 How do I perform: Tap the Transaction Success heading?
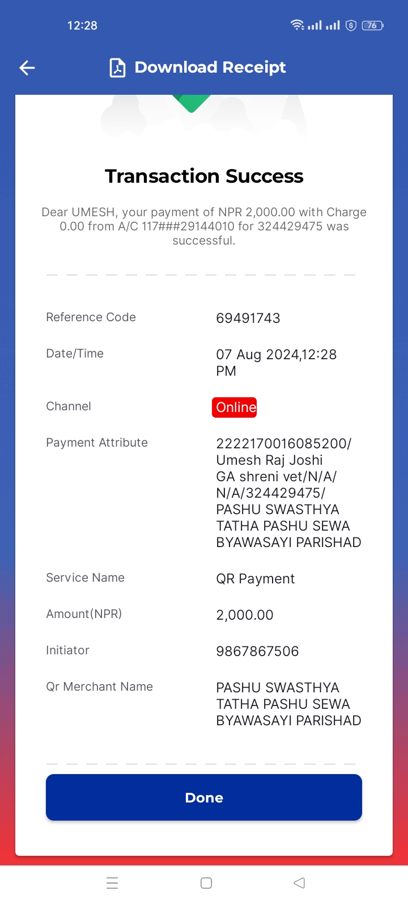(x=204, y=176)
